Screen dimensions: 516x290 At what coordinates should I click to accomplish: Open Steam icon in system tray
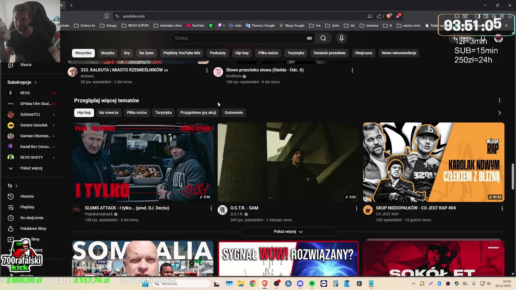[x=456, y=284]
